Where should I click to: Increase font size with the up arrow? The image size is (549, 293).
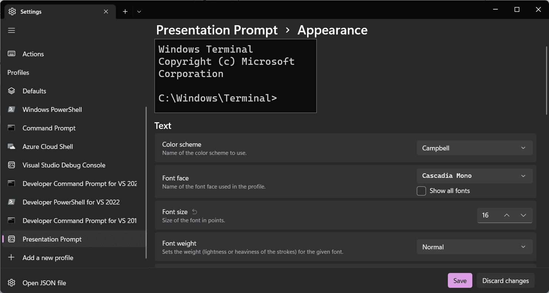tap(507, 215)
